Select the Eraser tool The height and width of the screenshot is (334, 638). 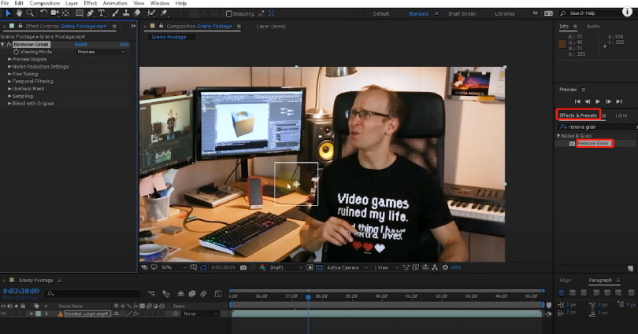(138, 13)
